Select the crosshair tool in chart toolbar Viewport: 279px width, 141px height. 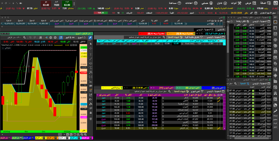tap(90, 48)
